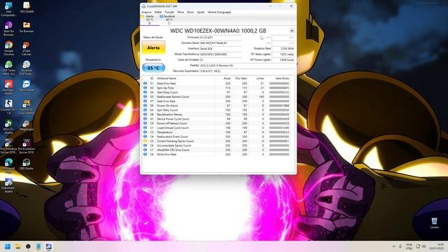Click the Recursos Suportados S.M.A.R.T. field
The width and height of the screenshot is (448, 252).
pyautogui.click(x=247, y=71)
